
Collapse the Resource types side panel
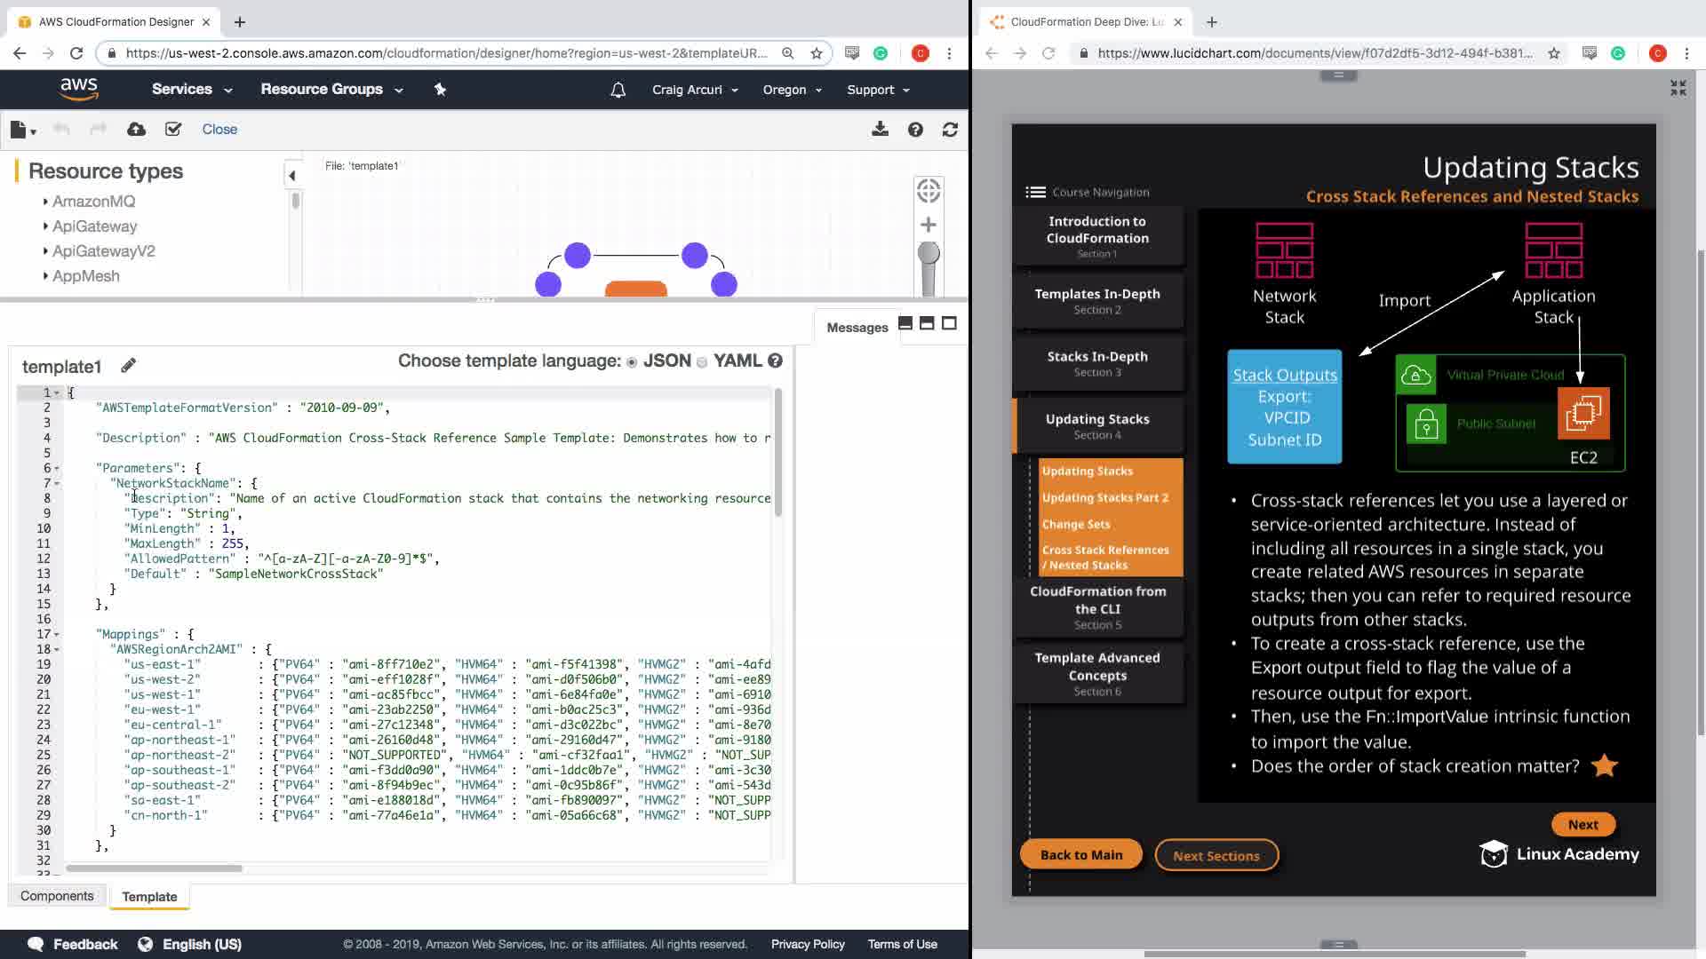click(291, 176)
